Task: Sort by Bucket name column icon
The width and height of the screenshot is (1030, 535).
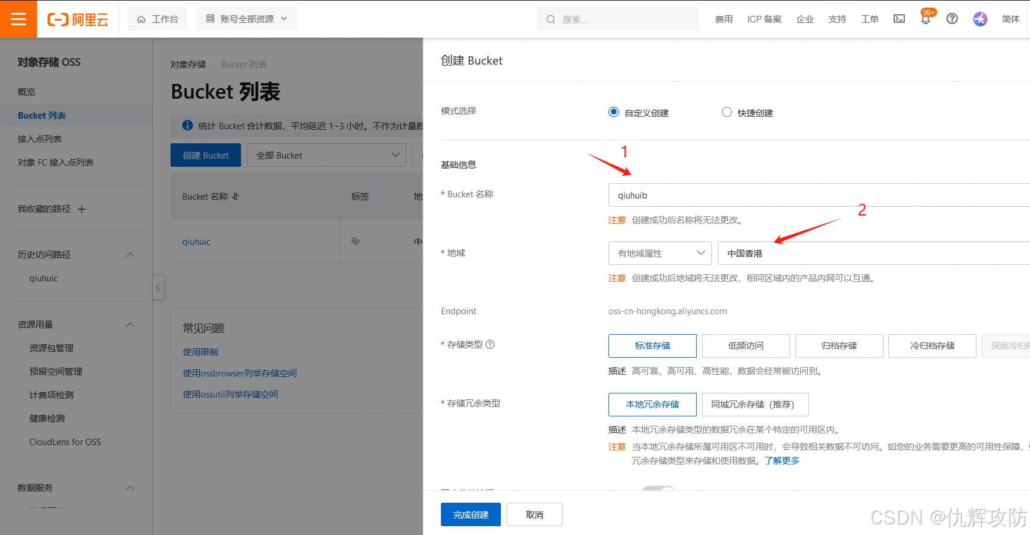Action: 235,196
